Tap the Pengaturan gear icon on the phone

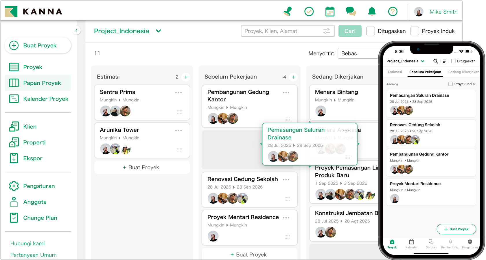pyautogui.click(x=470, y=243)
